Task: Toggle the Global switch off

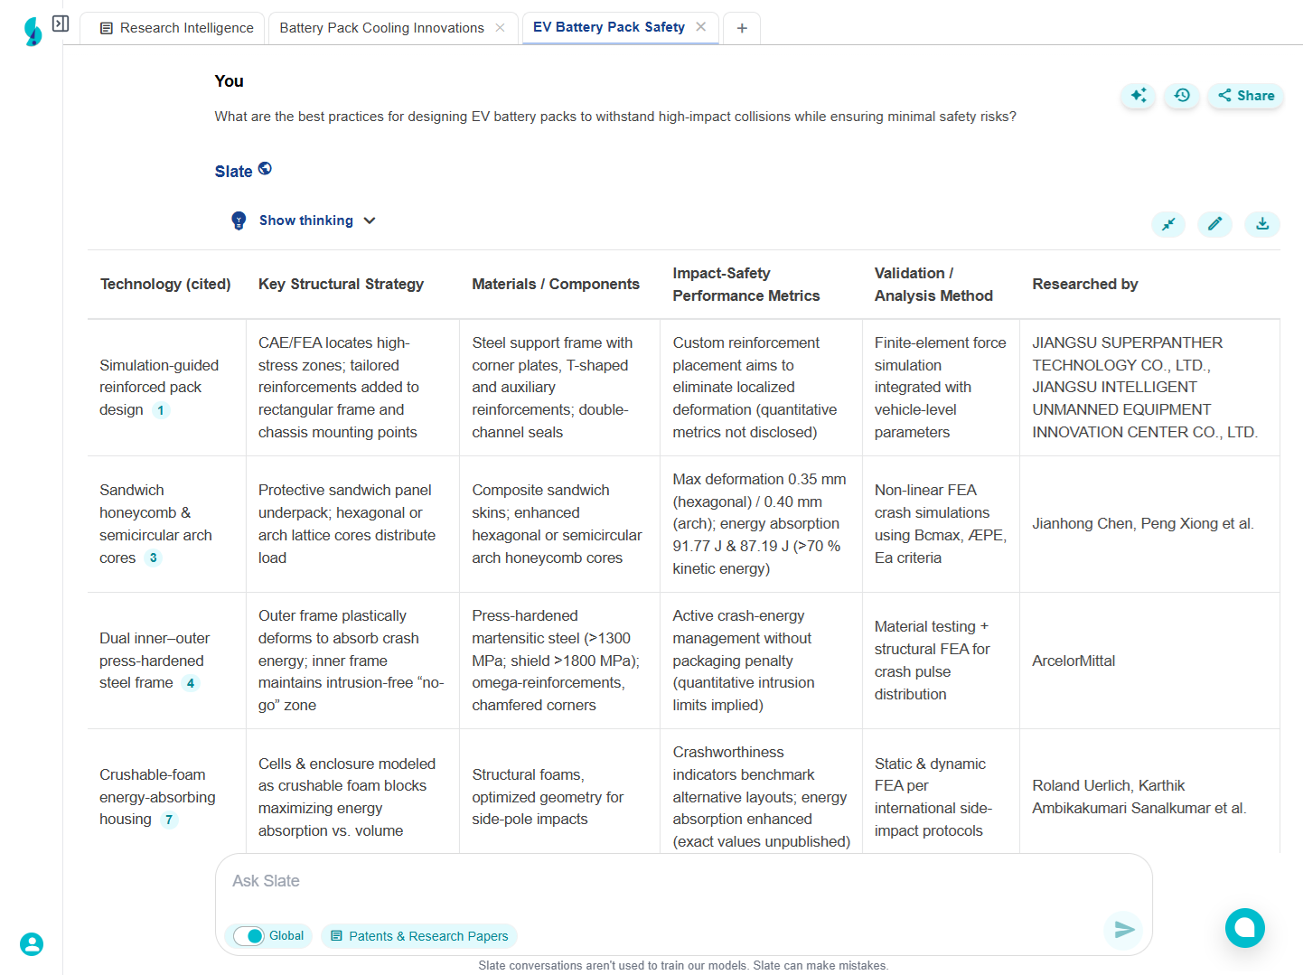Action: [248, 936]
